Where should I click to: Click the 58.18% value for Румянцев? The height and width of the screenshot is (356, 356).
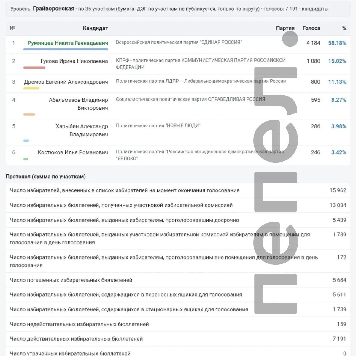point(337,43)
